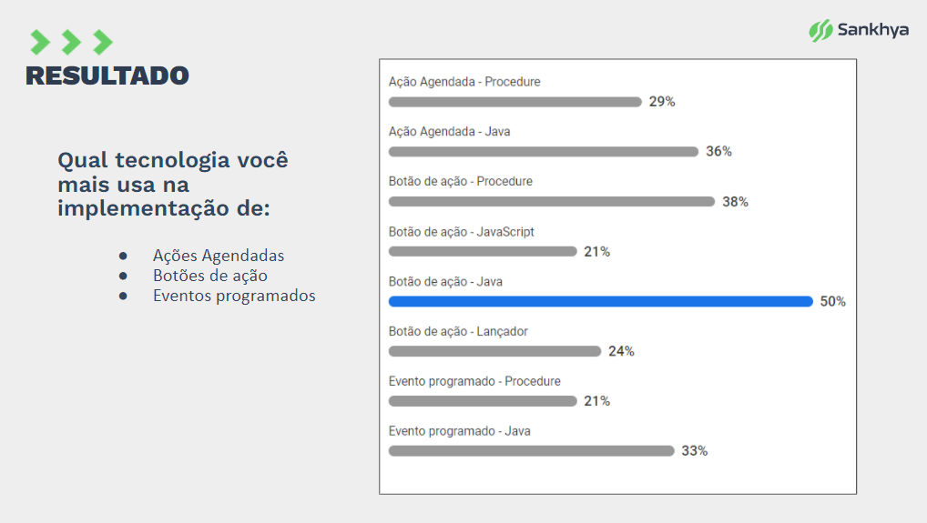This screenshot has height=523, width=927.
Task: Click the 50% value label
Action: click(x=833, y=302)
